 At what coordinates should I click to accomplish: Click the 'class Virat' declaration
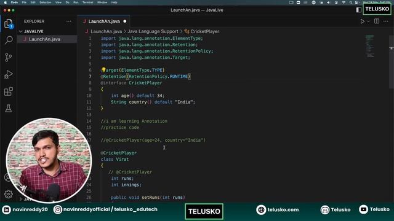(115, 160)
